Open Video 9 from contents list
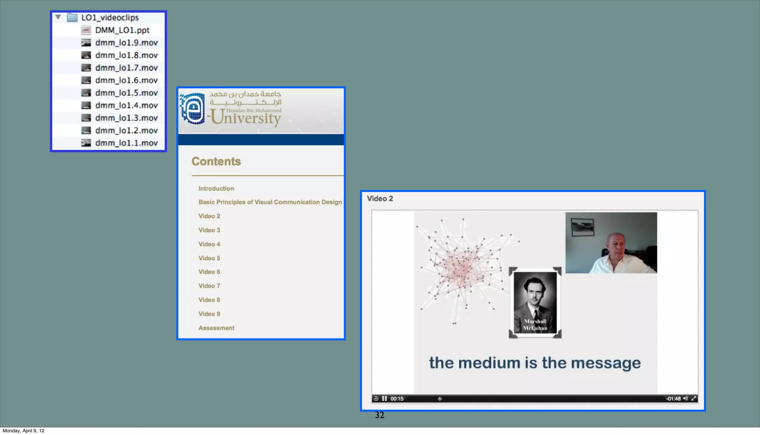Image resolution: width=760 pixels, height=435 pixels. (209, 314)
